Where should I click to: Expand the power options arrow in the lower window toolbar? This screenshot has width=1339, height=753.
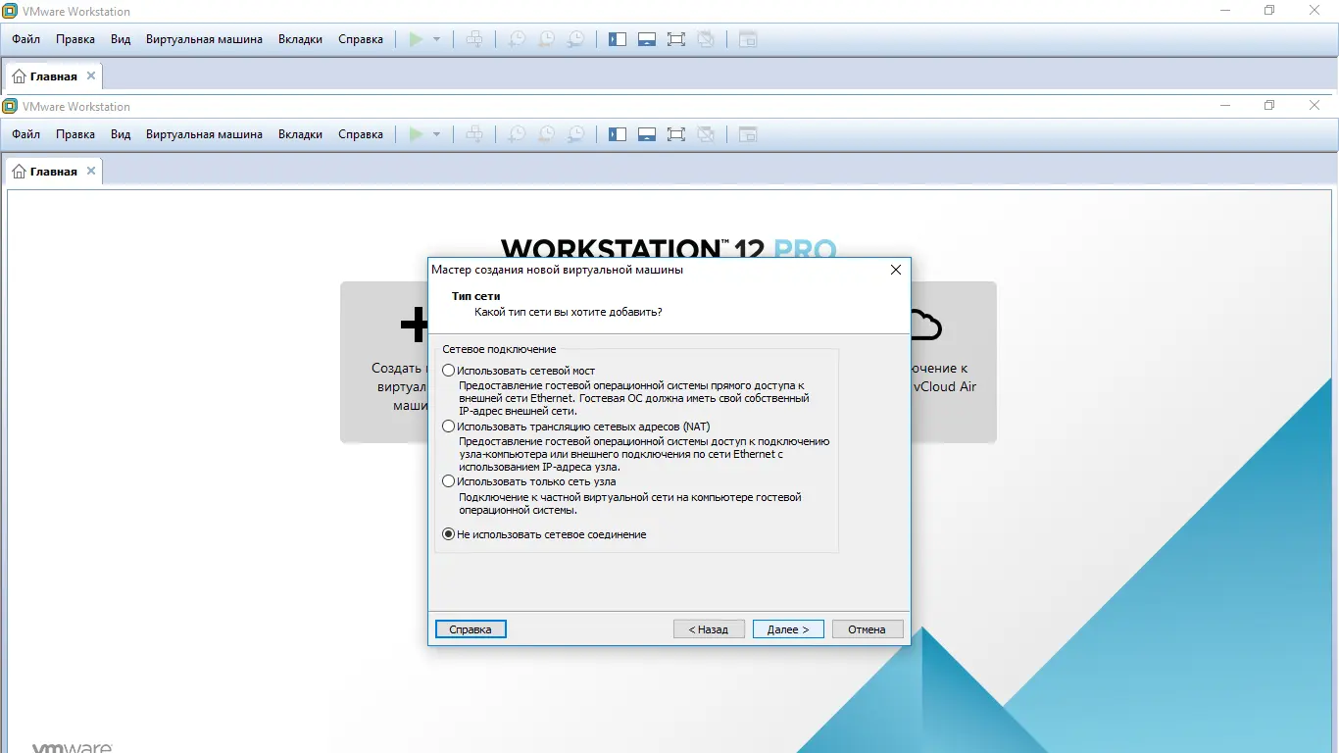[x=436, y=134]
